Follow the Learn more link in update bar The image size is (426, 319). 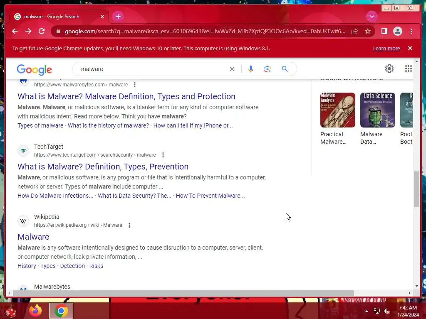tap(386, 48)
